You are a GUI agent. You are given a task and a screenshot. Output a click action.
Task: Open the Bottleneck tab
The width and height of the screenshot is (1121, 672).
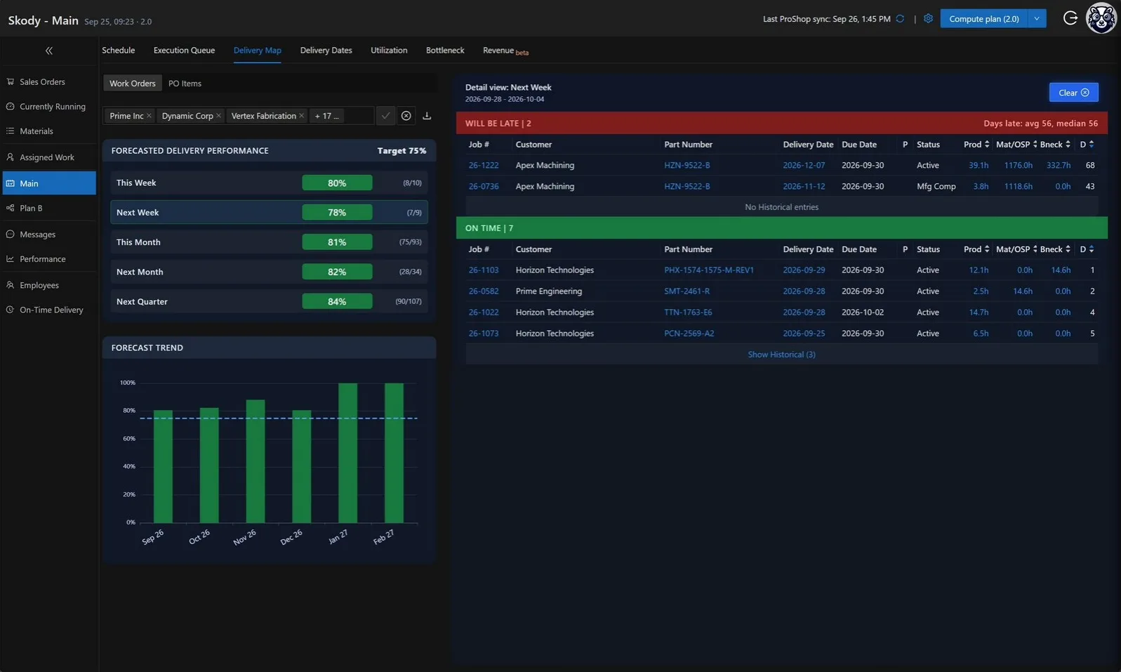(445, 51)
